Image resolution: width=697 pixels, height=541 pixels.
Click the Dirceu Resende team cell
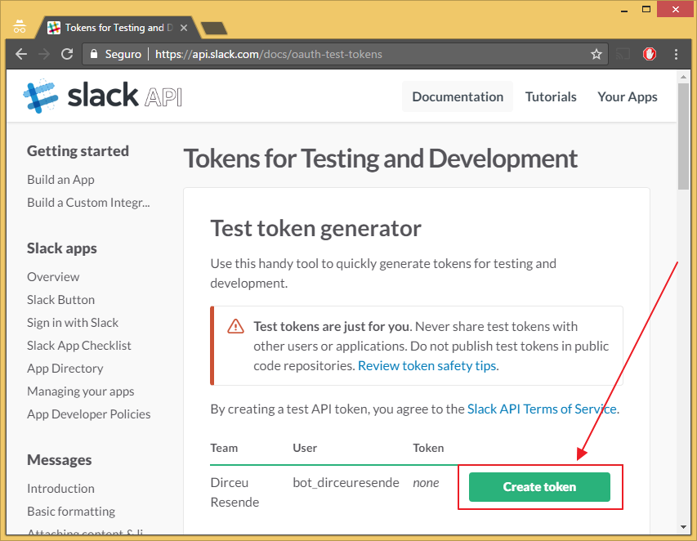pyautogui.click(x=235, y=493)
